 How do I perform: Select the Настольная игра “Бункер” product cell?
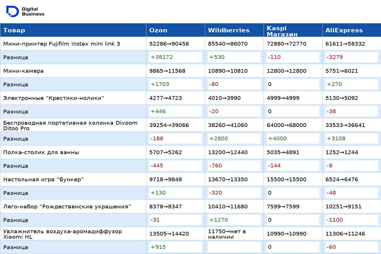(x=43, y=179)
